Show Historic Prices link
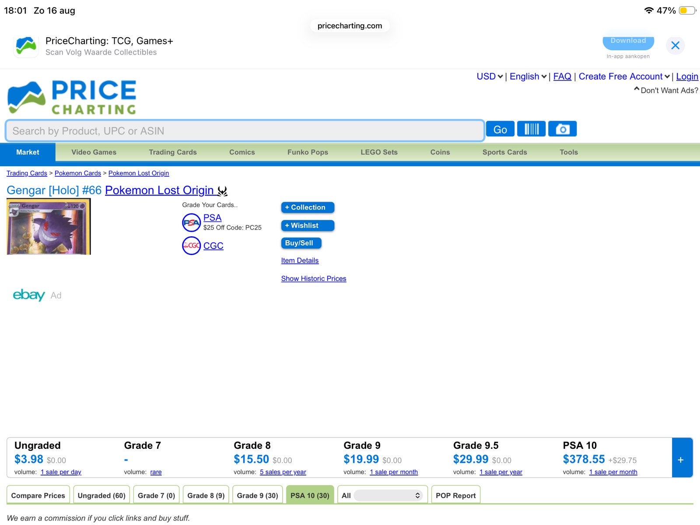 [x=314, y=279]
